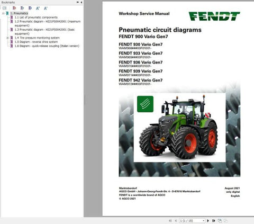The height and width of the screenshot is (224, 254).
Task: Click the 'August 2021' date text
Action: pyautogui.click(x=232, y=188)
